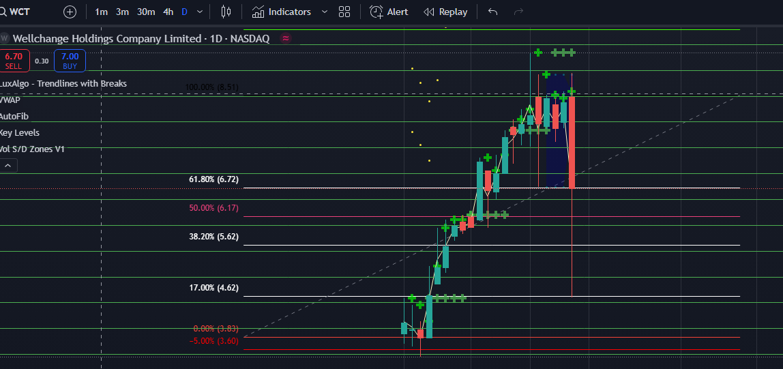The height and width of the screenshot is (369, 783).
Task: Undo the last chart action
Action: (x=493, y=12)
